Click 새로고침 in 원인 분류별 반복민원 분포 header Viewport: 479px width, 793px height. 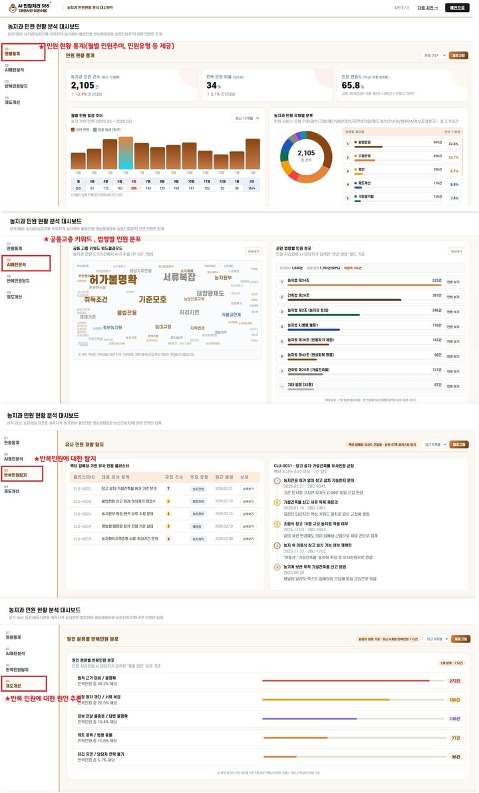[460, 639]
